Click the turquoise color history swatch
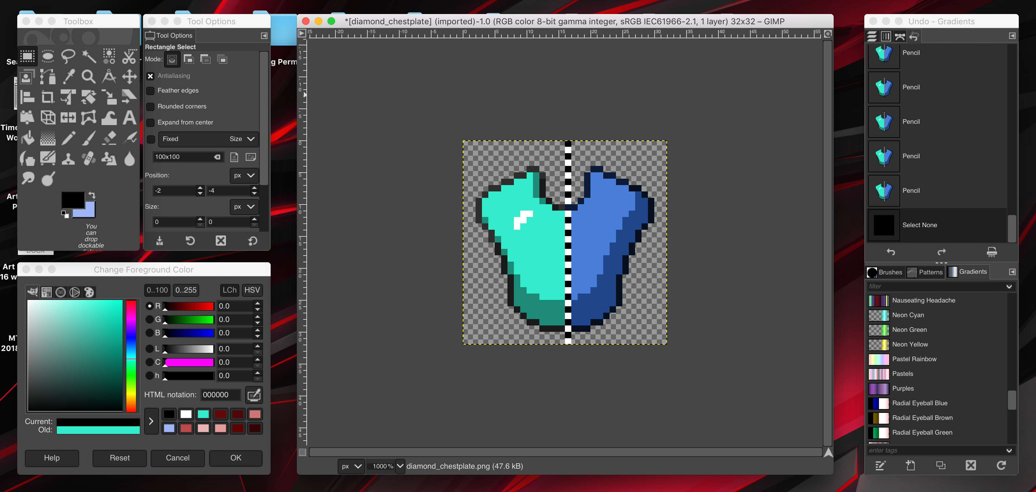 [204, 414]
